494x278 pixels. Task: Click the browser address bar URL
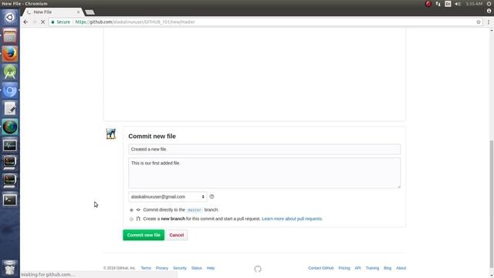[135, 22]
